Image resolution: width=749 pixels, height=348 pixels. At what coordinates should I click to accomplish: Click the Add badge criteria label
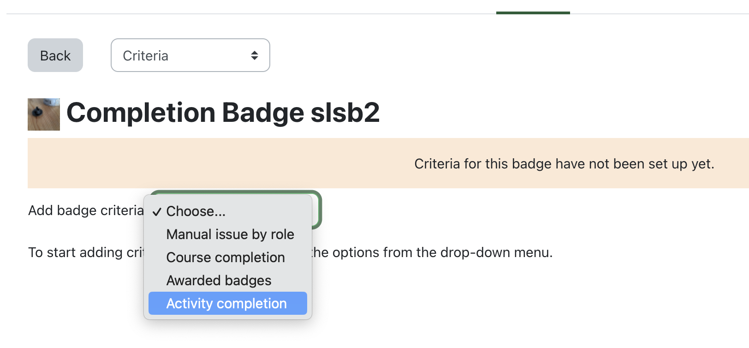(86, 210)
